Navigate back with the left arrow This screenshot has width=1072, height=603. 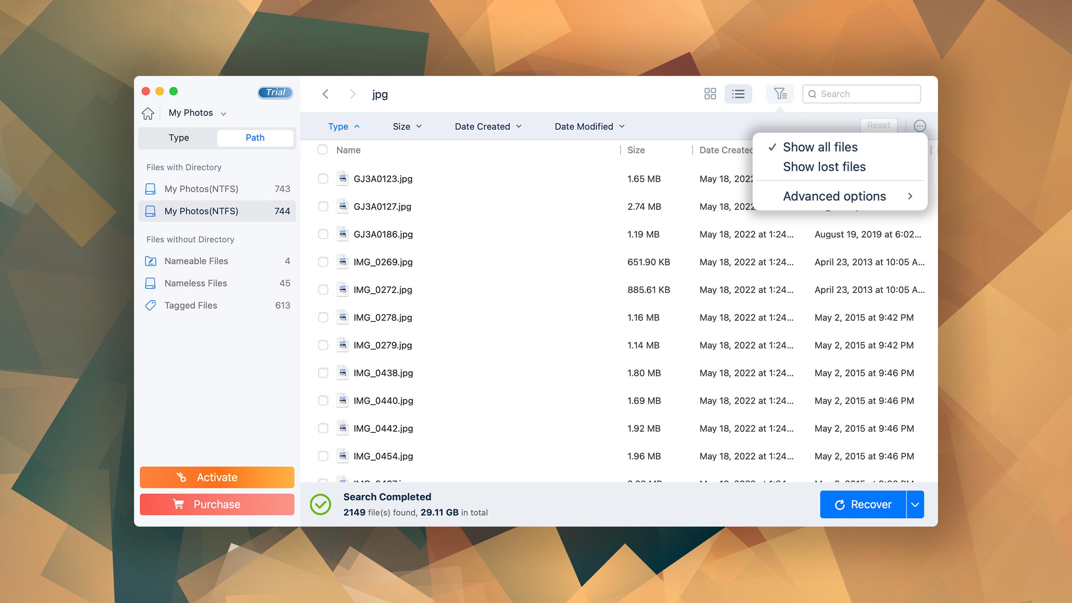326,94
